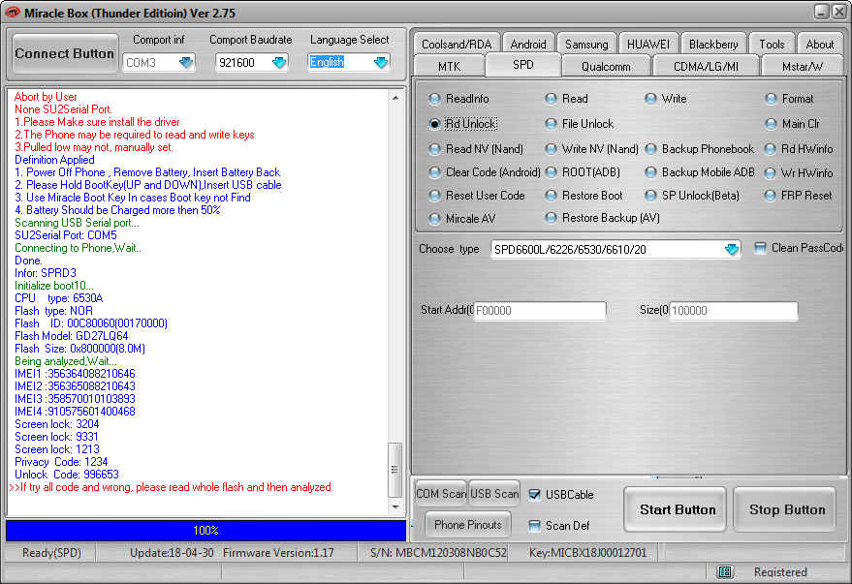Switch to the CDMA/LG/MI tab
852x584 pixels.
[706, 66]
